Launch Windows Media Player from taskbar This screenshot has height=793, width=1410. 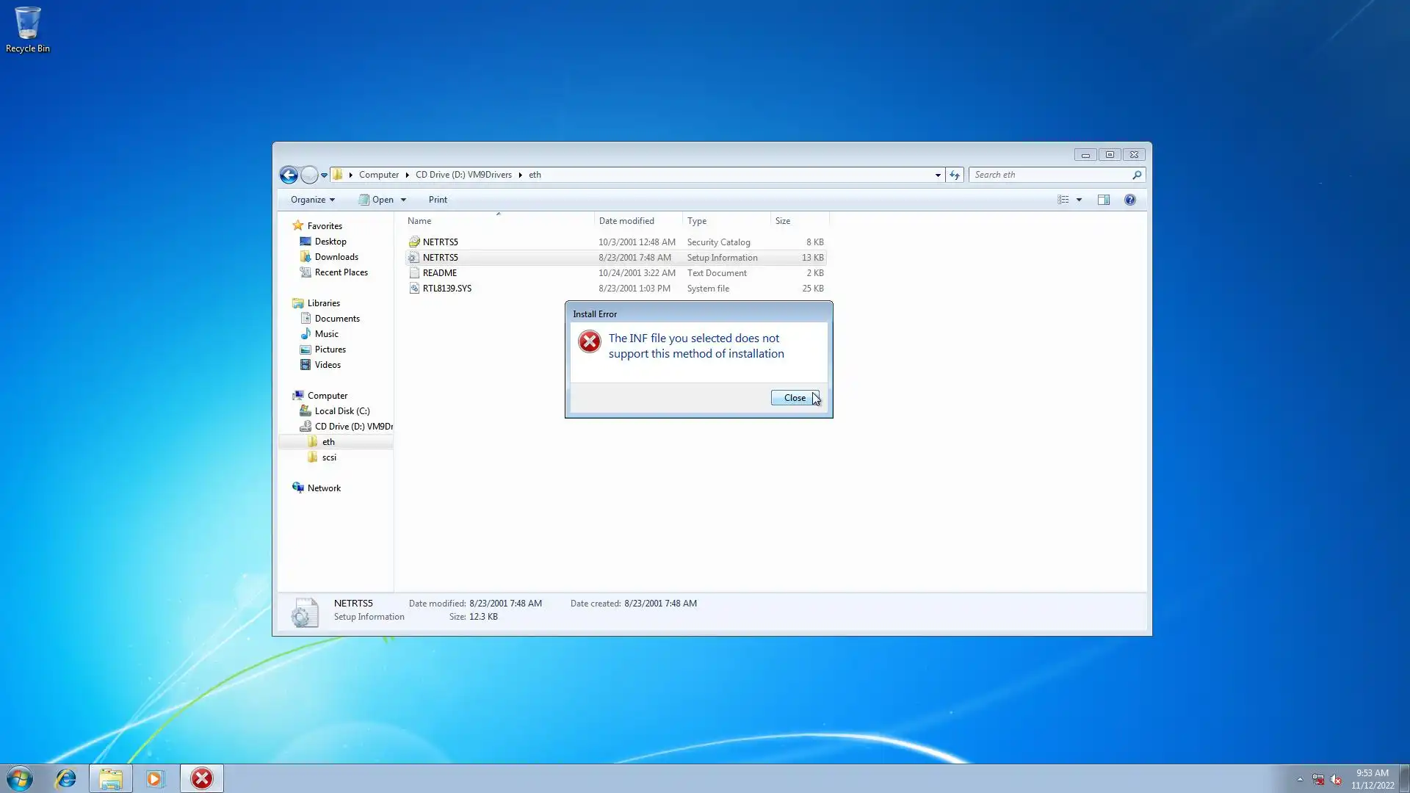[x=155, y=778]
